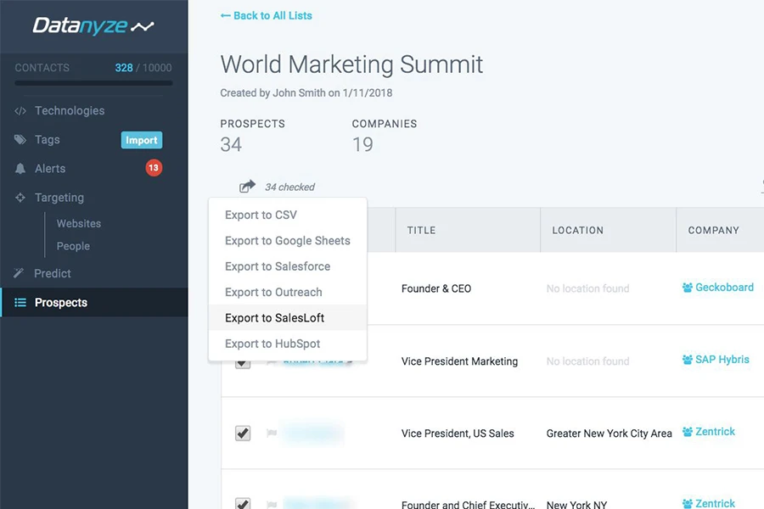The height and width of the screenshot is (509, 764).
Task: Click the World Marketing Summit title
Action: tap(351, 64)
